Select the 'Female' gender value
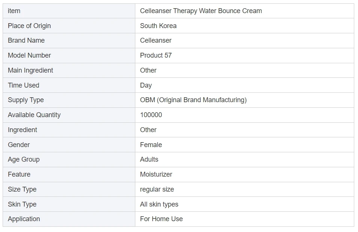 (x=151, y=145)
